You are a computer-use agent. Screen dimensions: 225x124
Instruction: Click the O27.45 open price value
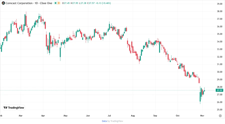(66, 3)
